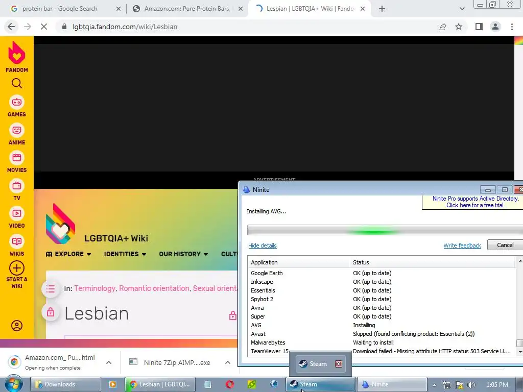Switch to Steam in the taskbar
Image resolution: width=523 pixels, height=392 pixels.
click(x=321, y=384)
